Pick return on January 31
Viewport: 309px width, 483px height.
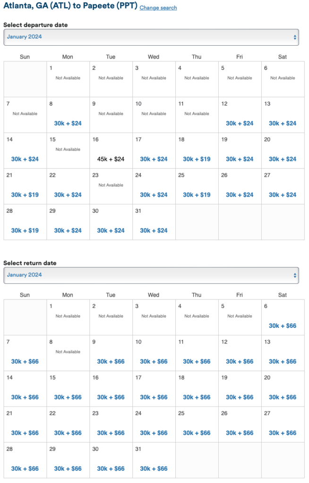tap(154, 469)
